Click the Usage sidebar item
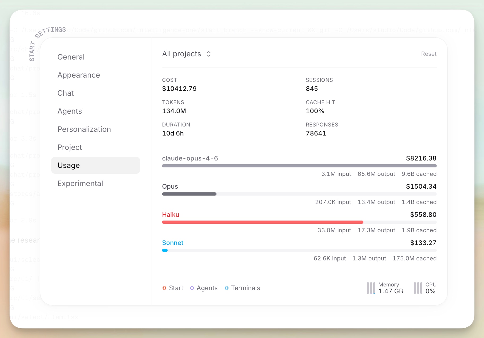This screenshot has height=338, width=484. (x=96, y=165)
